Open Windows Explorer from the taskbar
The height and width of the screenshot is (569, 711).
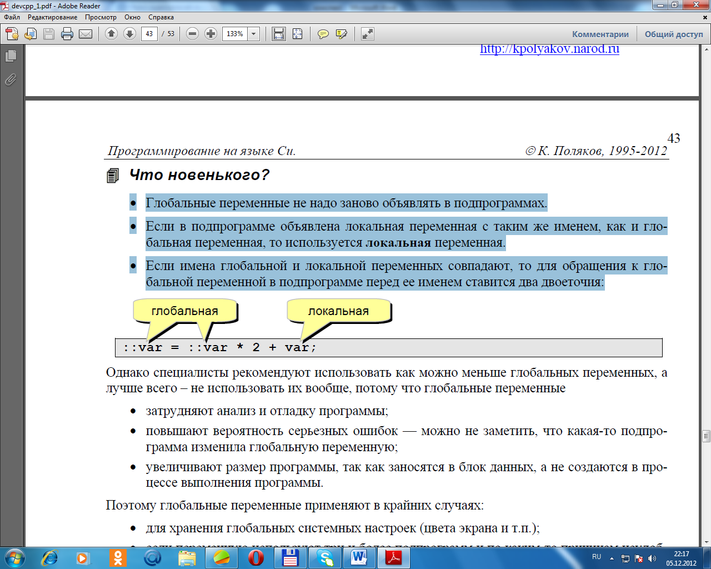click(x=187, y=558)
